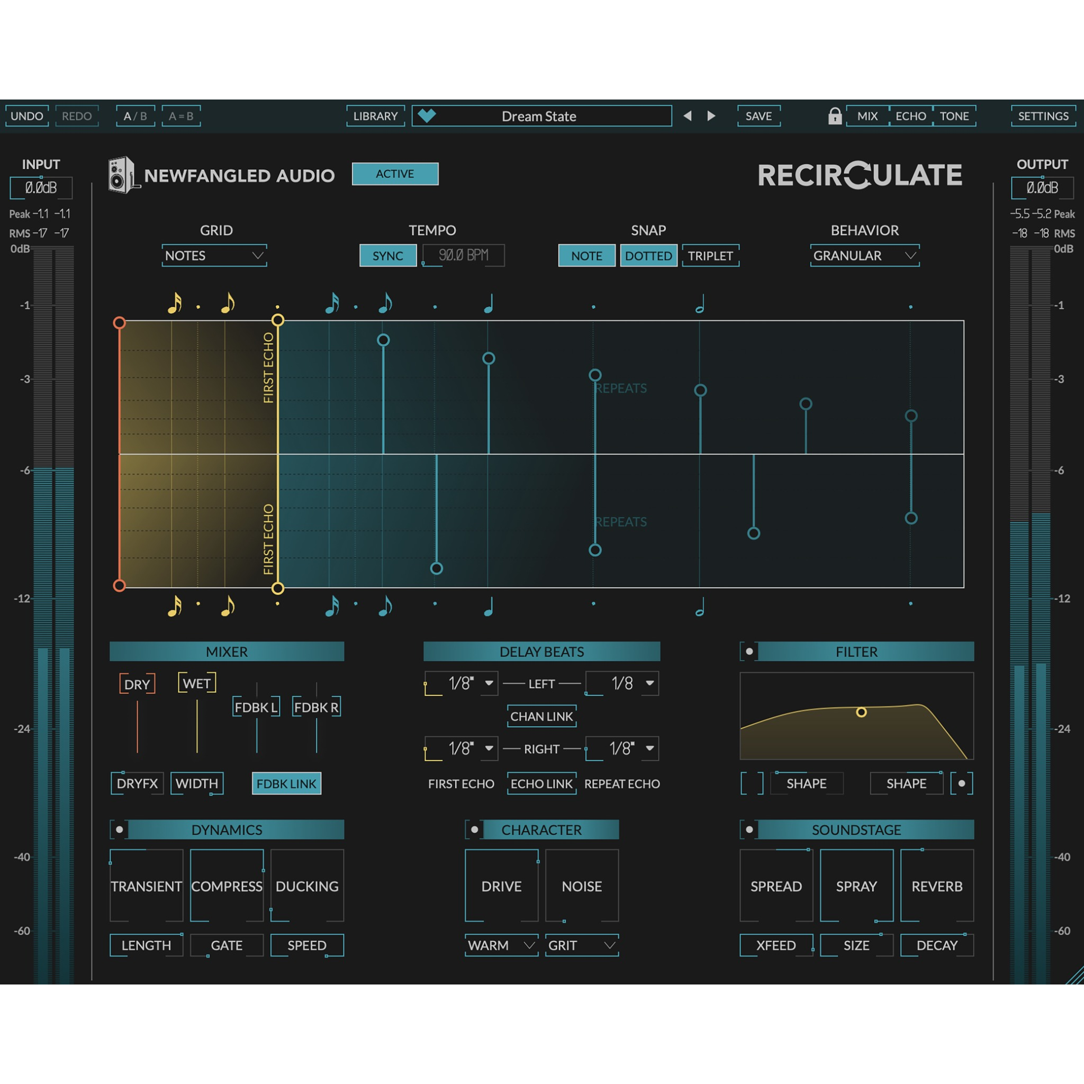
Task: Open the left delay 1/8 beats dropdown
Action: pos(460,683)
